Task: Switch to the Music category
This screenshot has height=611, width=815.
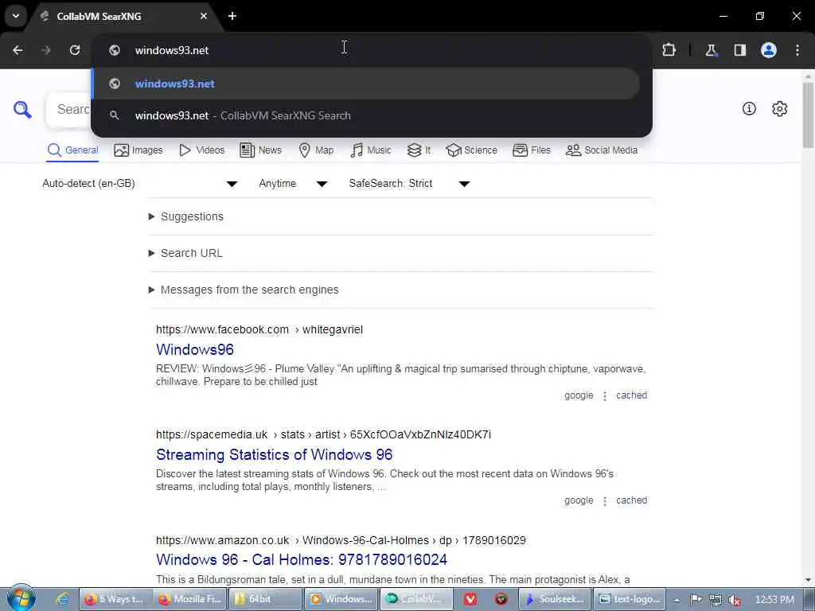Action: click(371, 150)
